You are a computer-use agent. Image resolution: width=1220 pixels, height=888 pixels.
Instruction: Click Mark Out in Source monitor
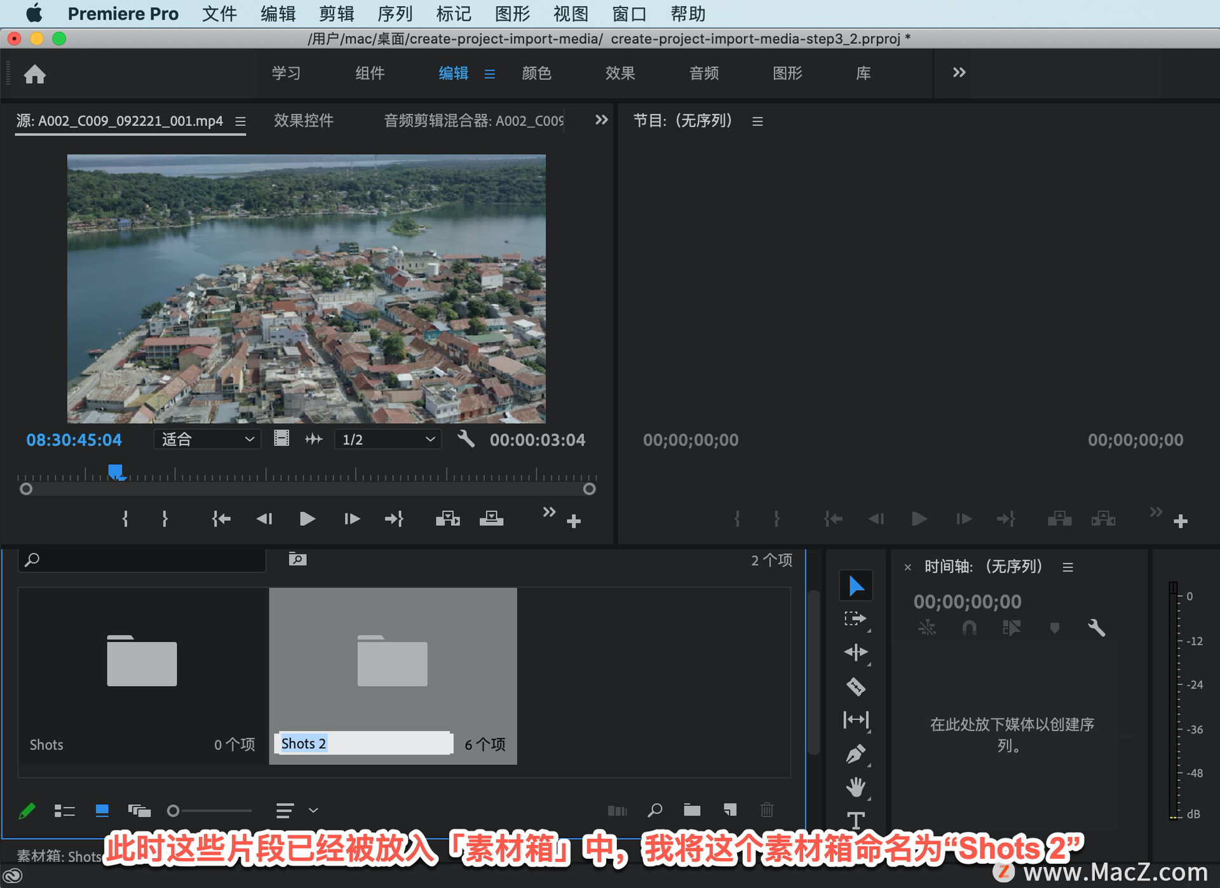[165, 519]
